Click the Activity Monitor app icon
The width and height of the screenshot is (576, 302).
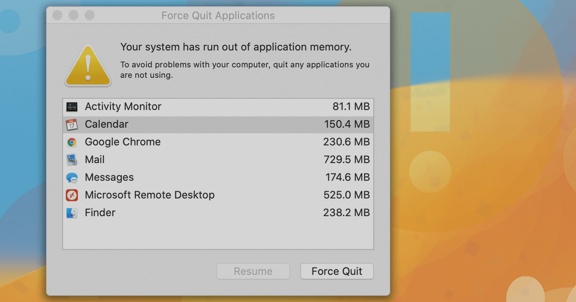pos(73,106)
